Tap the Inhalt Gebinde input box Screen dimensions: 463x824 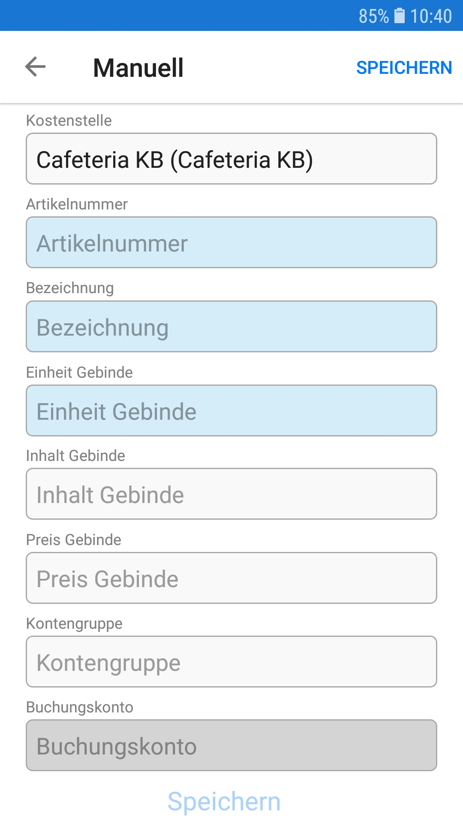(x=231, y=494)
